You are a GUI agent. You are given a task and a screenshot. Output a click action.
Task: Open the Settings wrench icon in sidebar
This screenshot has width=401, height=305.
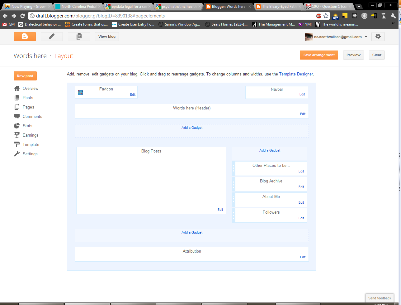point(17,154)
